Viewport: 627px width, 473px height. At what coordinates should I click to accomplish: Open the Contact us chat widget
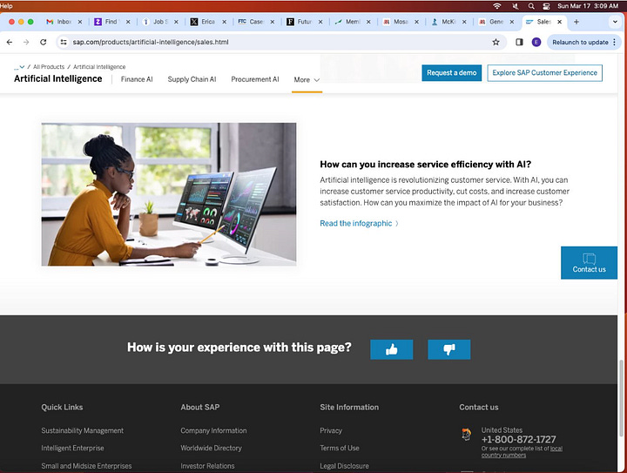[589, 263]
